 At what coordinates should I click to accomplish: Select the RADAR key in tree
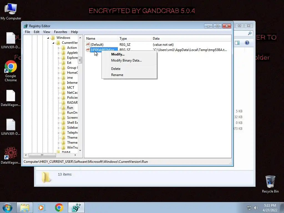pyautogui.click(x=72, y=103)
